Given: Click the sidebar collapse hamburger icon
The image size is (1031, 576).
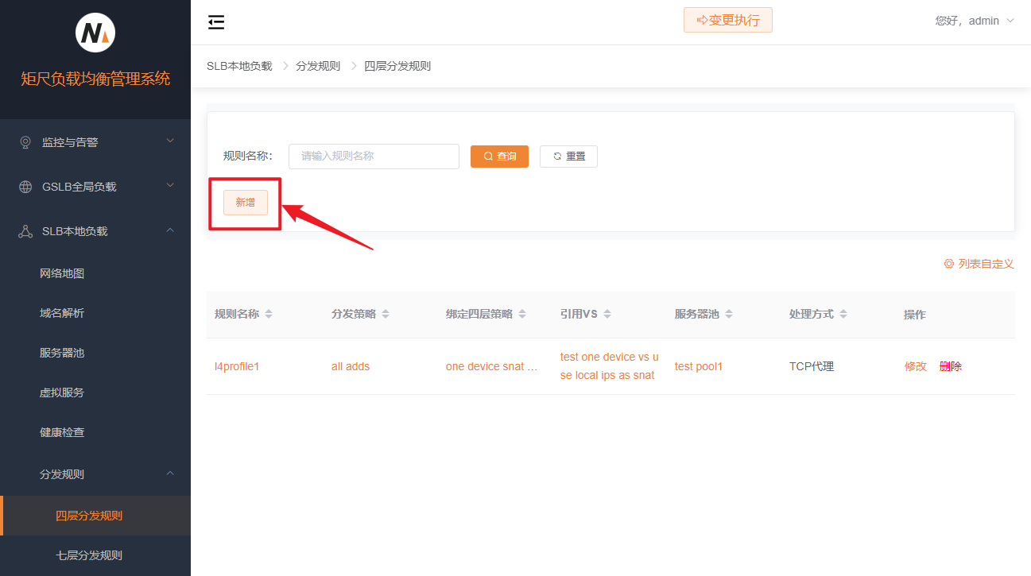Looking at the screenshot, I should (216, 22).
